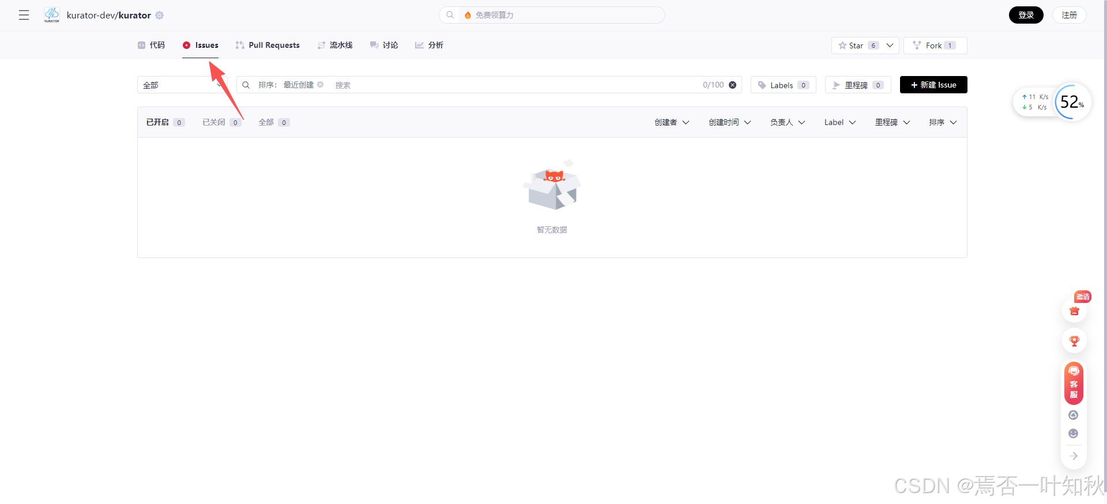Viewport: 1107px width, 504px height.
Task: Click the 注册 register button
Action: (x=1070, y=15)
